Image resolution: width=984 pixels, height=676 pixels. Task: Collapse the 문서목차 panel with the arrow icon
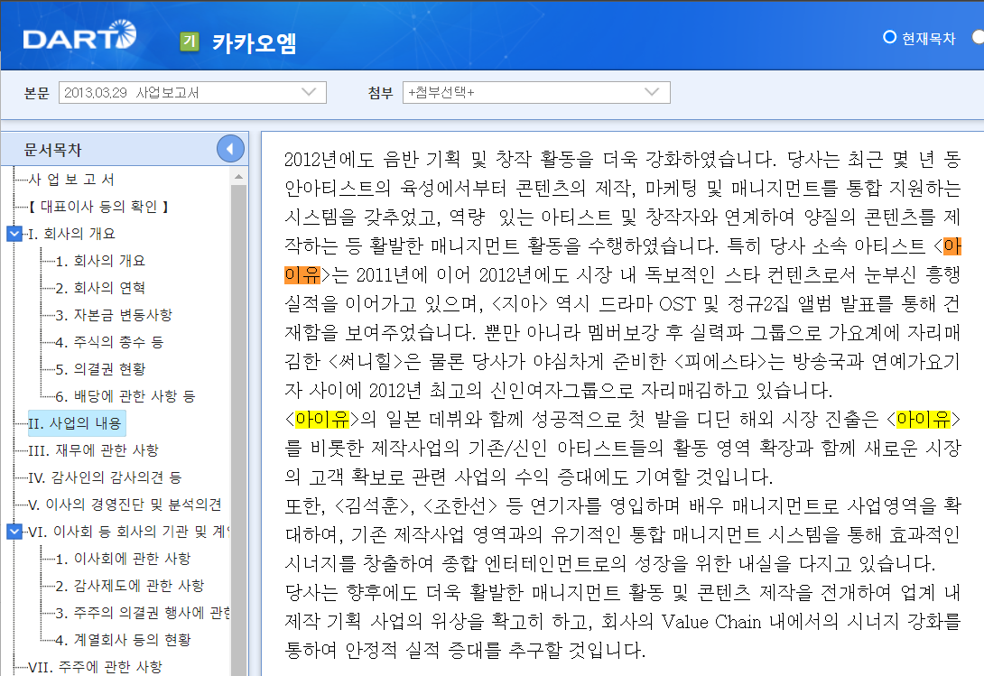click(230, 148)
